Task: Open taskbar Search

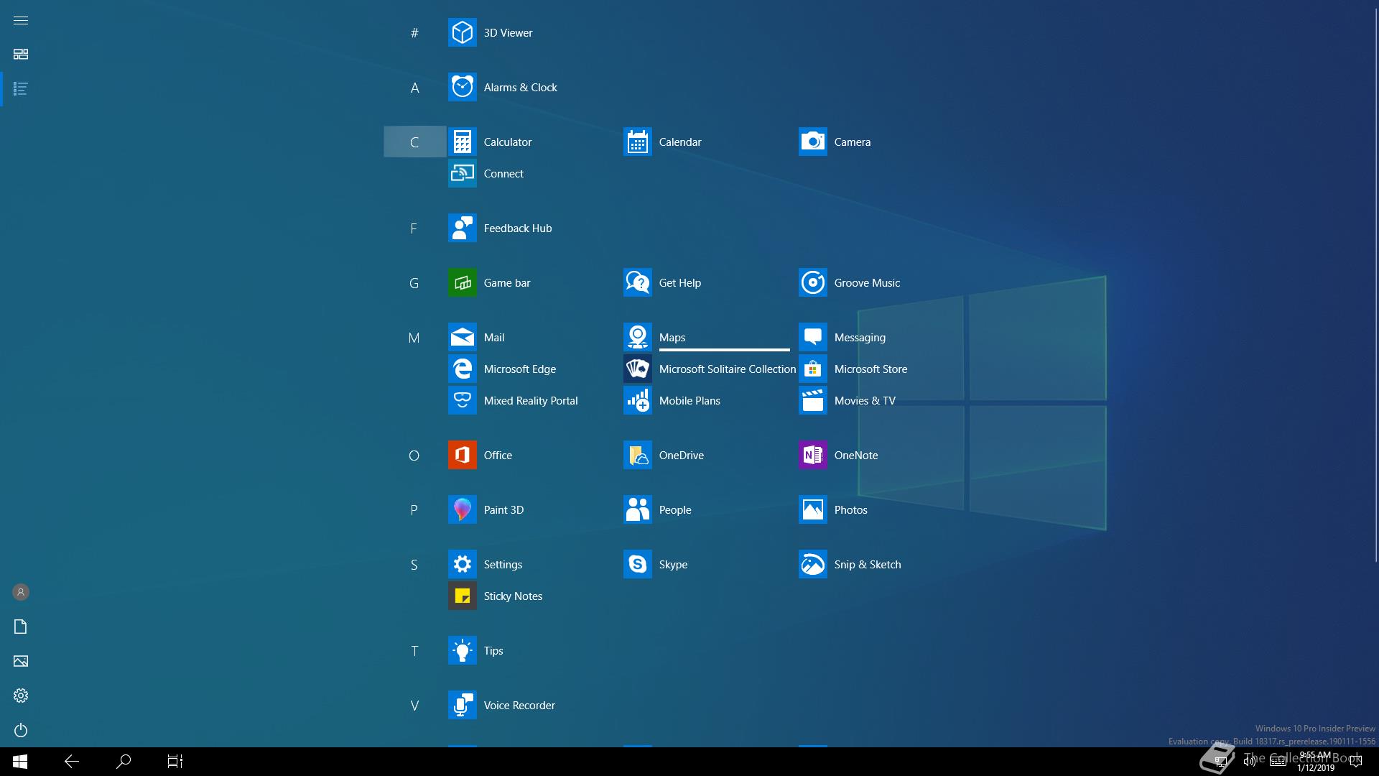Action: 124,762
